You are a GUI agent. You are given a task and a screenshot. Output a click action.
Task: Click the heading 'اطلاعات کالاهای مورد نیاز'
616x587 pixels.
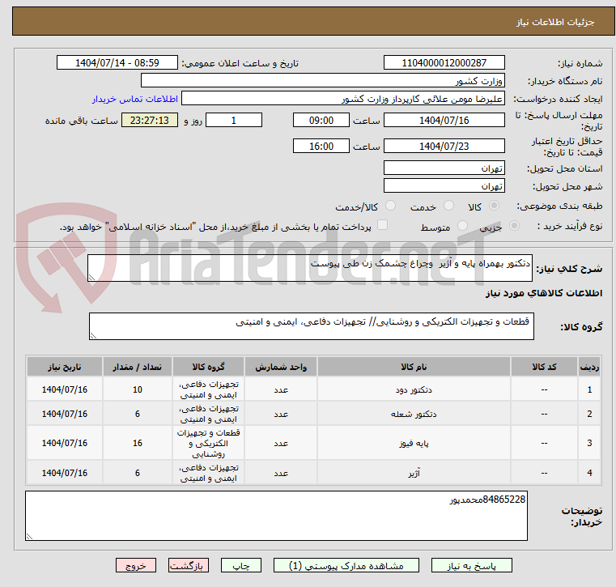544,293
